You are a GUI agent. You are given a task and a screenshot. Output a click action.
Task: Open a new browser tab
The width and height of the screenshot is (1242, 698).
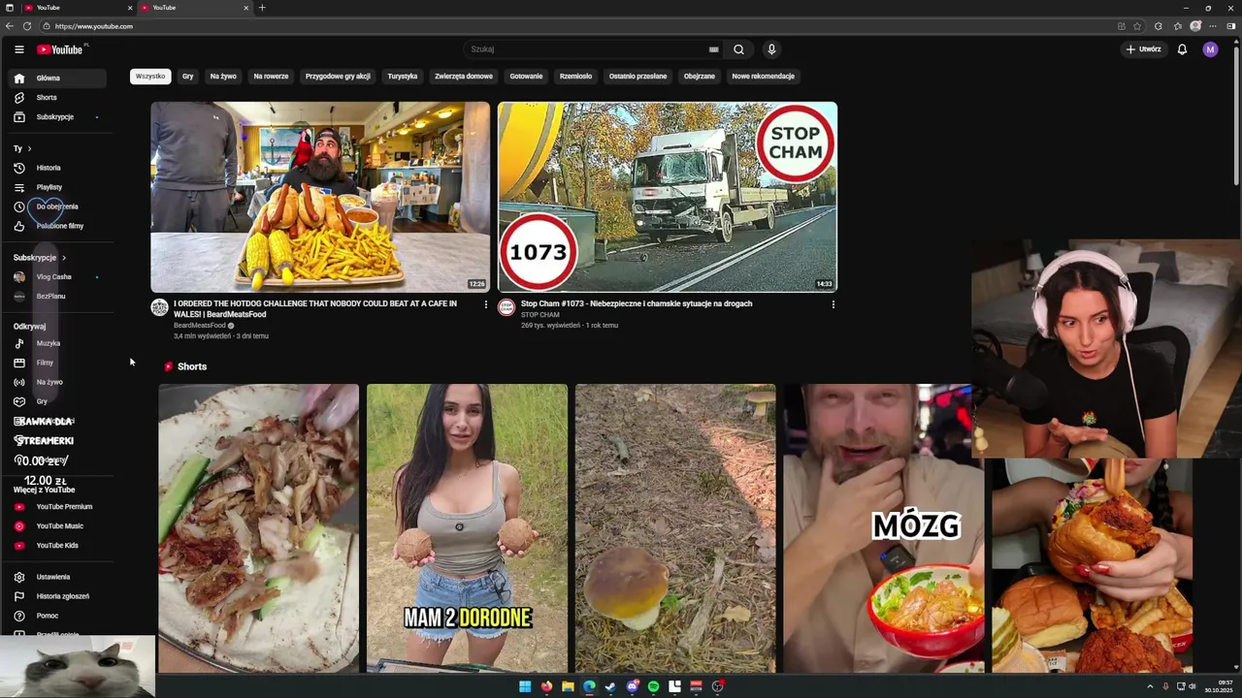point(262,8)
